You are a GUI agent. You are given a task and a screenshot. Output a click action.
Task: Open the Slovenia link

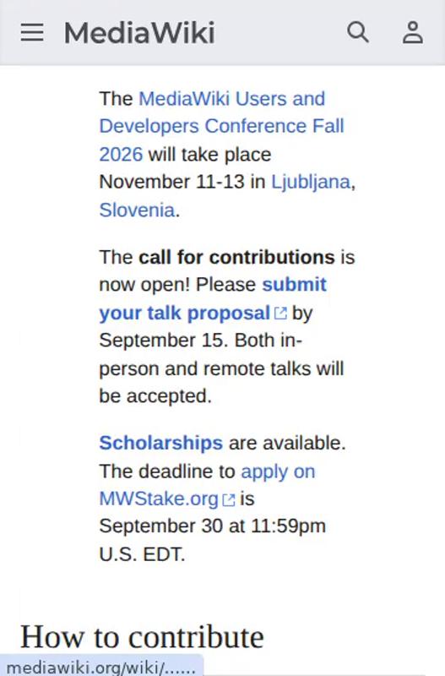click(137, 210)
